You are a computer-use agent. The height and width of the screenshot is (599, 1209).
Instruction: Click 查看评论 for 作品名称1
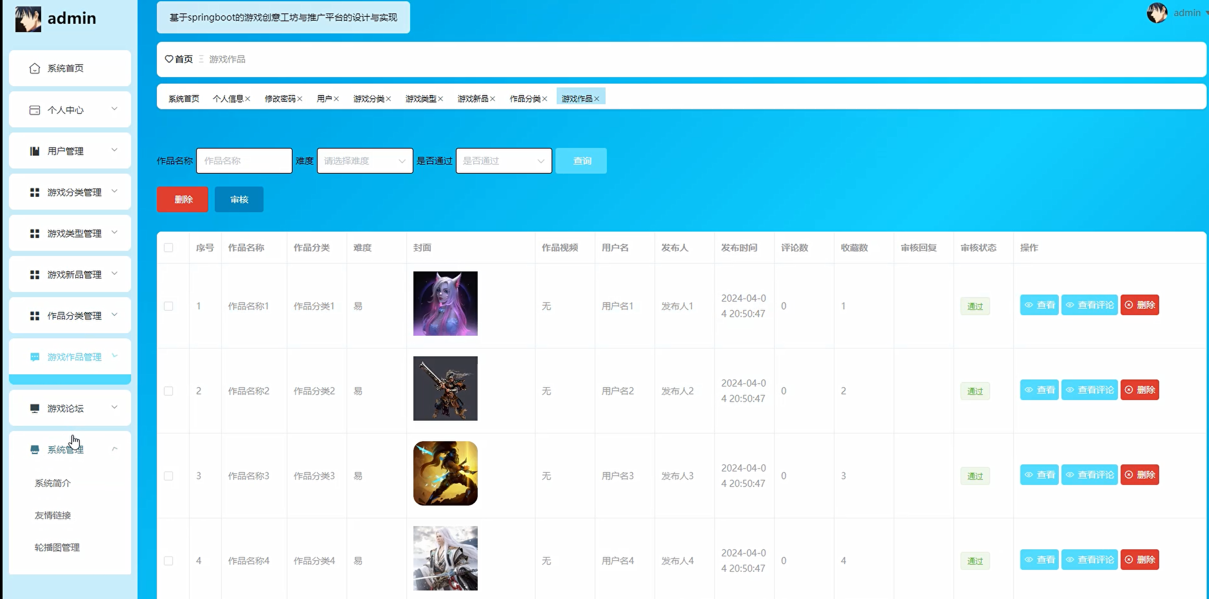[x=1089, y=305]
